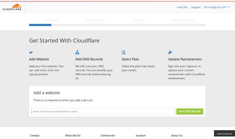This screenshot has width=235, height=139.
Task: Open the What We Do footer section
Action: click(73, 135)
